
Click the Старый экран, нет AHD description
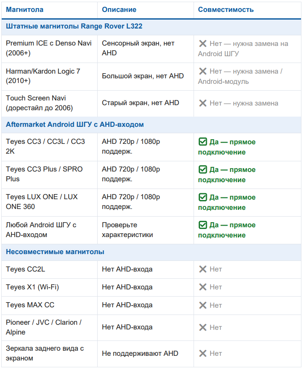140,103
